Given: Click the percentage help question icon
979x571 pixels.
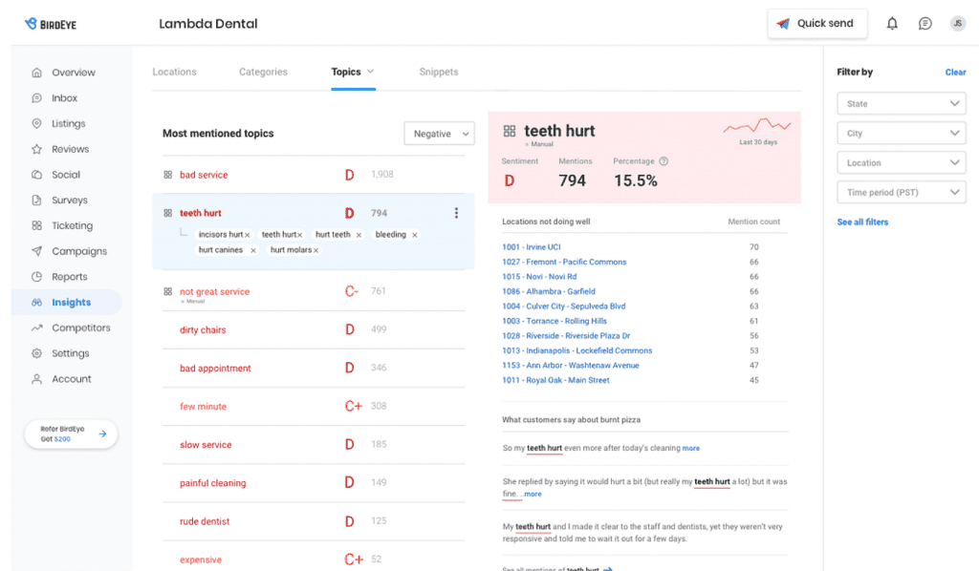Looking at the screenshot, I should point(664,161).
